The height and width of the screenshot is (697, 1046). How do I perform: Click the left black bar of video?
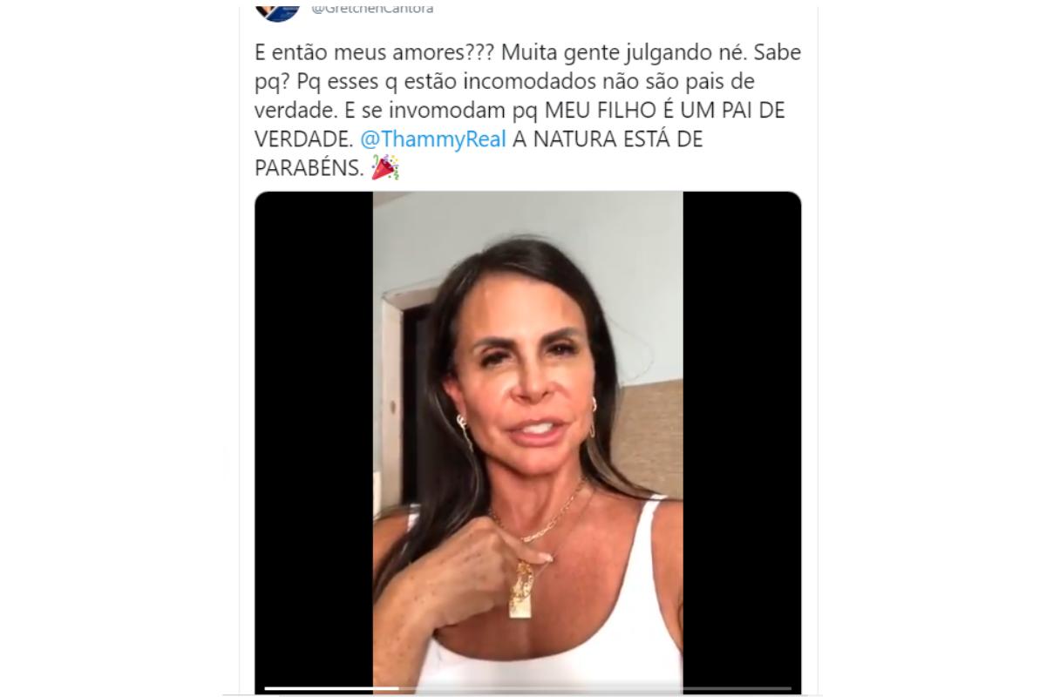click(314, 436)
